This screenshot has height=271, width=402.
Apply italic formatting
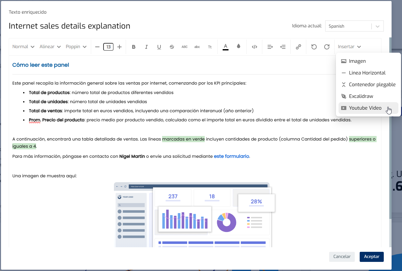(x=146, y=47)
